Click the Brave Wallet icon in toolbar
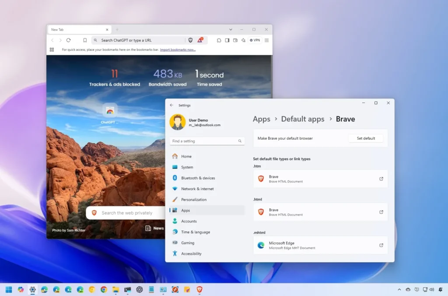Viewport: 448px width, 296px height. 235,40
